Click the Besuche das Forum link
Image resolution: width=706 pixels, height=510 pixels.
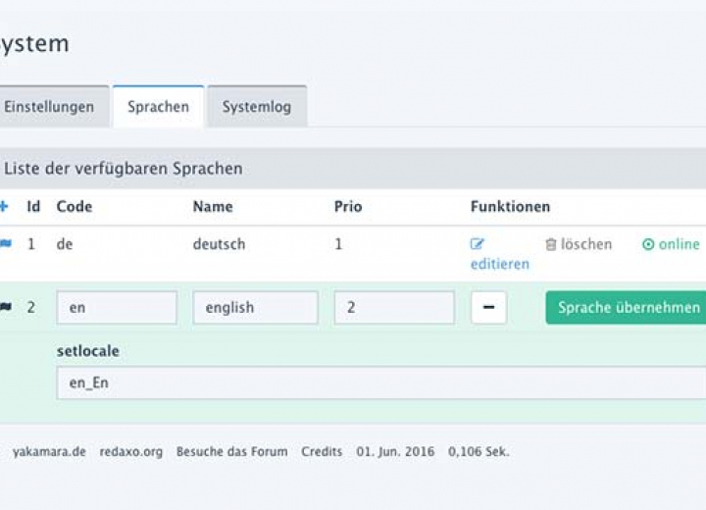231,451
